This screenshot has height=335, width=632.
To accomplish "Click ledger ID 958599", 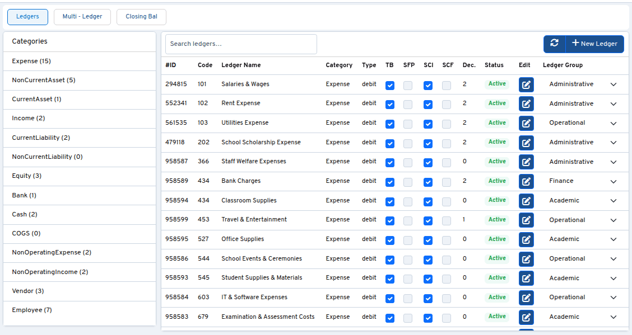I will 176,220.
